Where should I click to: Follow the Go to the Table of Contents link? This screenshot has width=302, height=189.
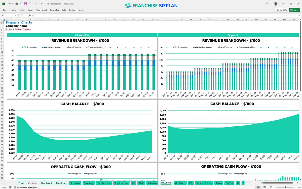point(18,29)
